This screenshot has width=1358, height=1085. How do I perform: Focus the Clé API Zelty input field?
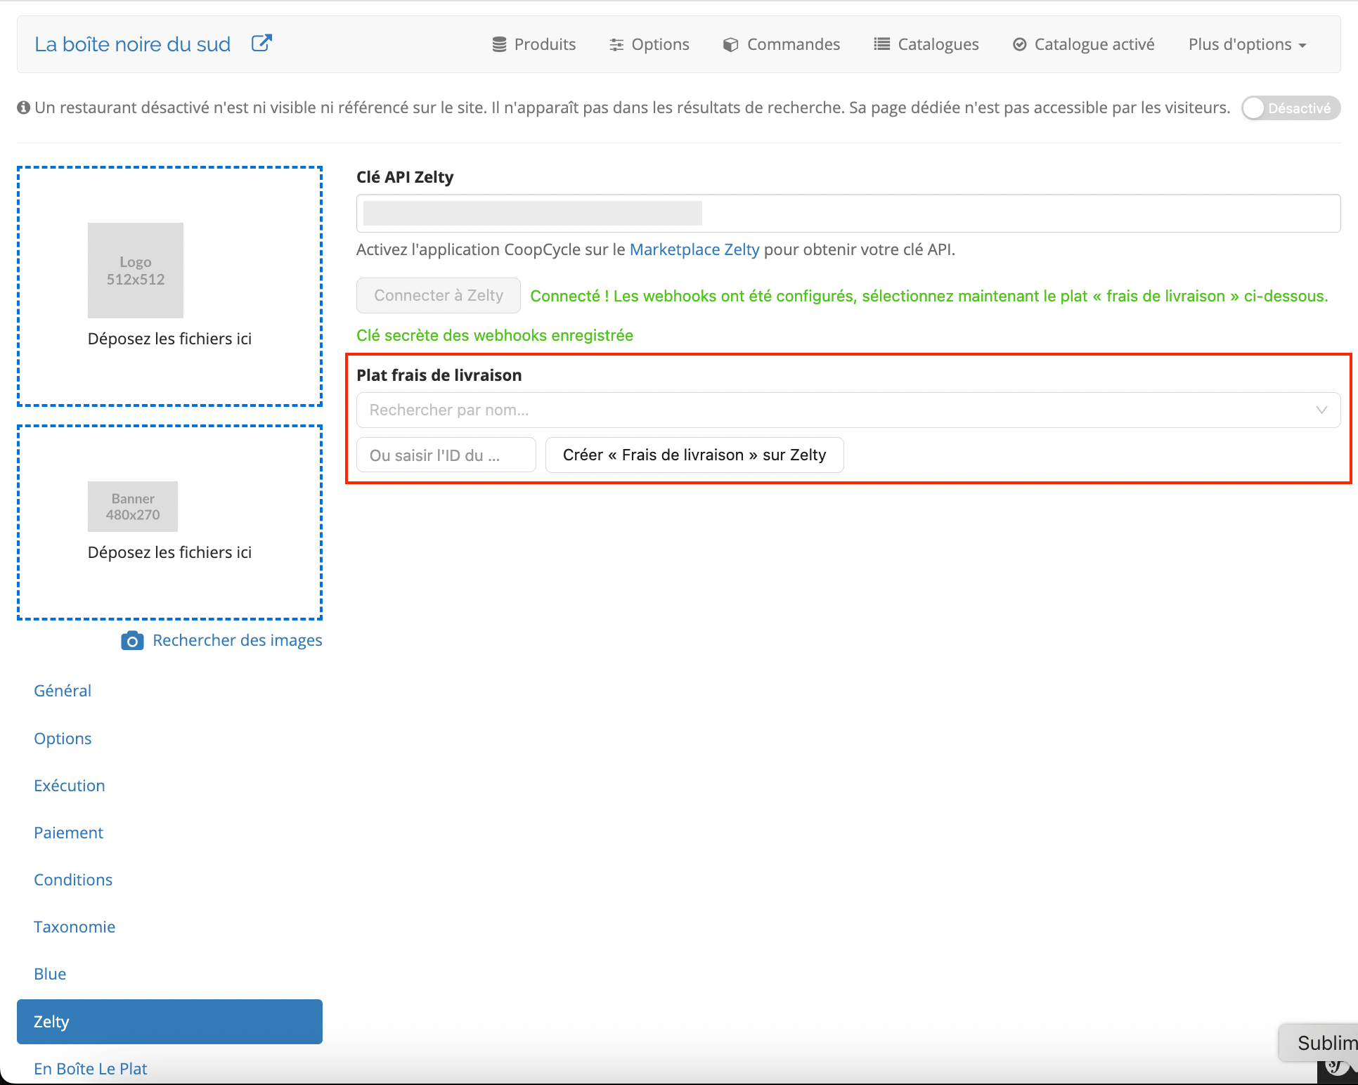pos(848,213)
